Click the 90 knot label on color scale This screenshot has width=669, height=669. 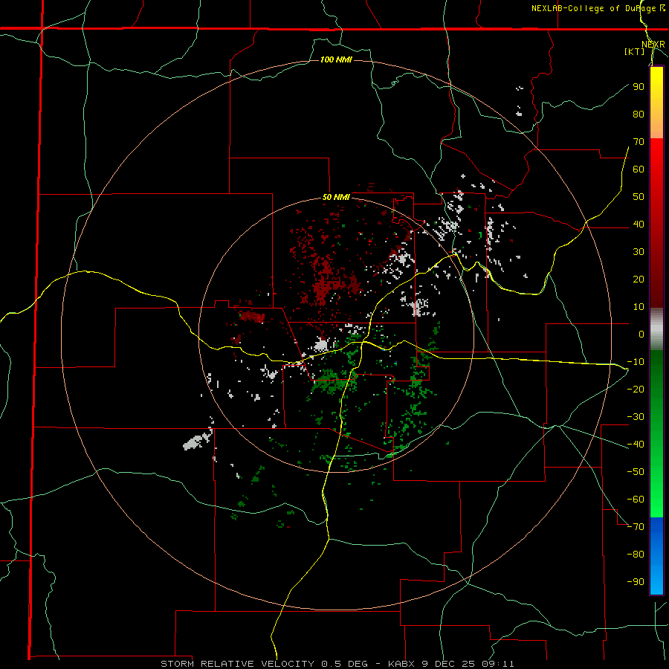pos(639,87)
